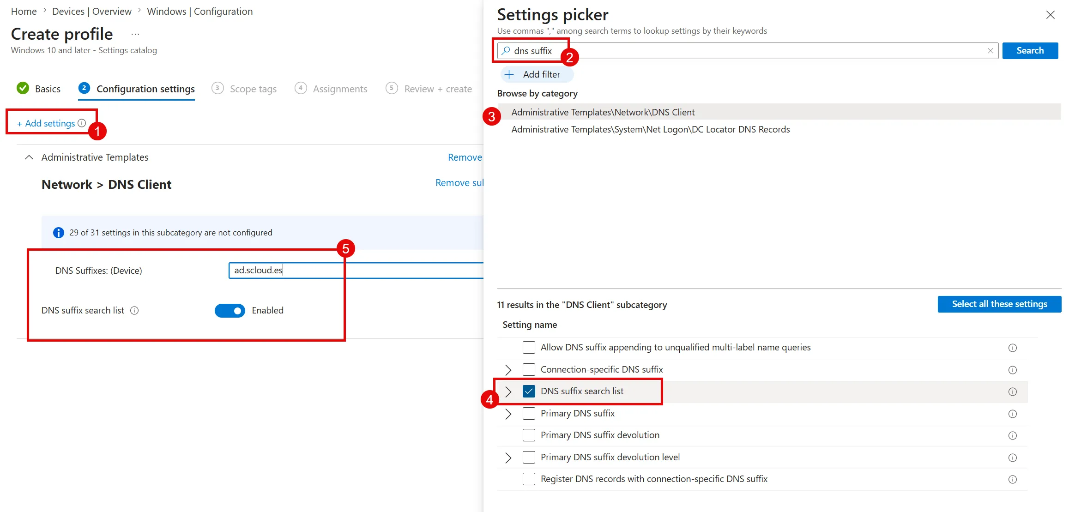View info for Allow DNS suffix appending
1075x512 pixels.
click(1012, 348)
